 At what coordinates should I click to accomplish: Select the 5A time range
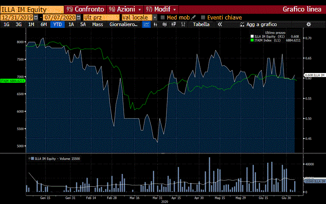click(83, 24)
